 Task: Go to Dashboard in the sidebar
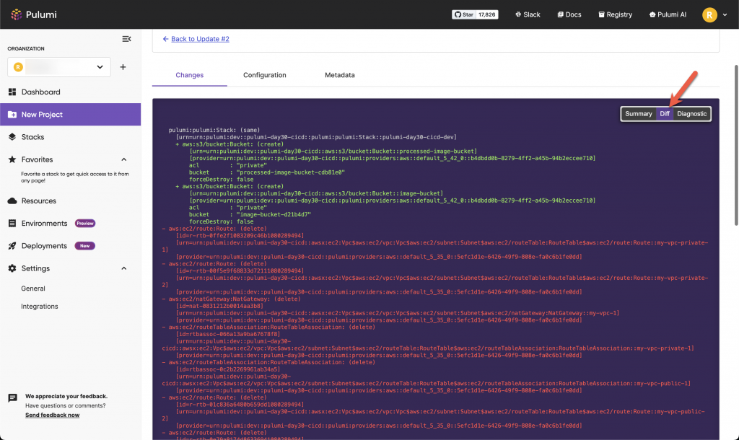tap(40, 92)
